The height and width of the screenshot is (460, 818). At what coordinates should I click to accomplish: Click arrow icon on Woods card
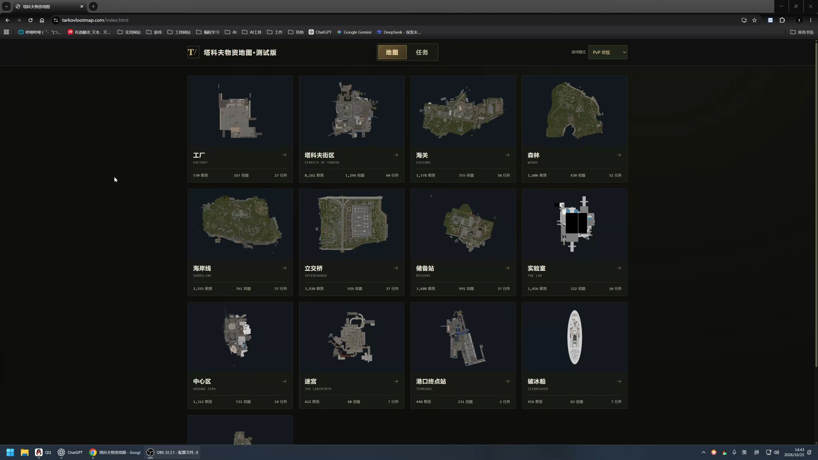coord(619,155)
